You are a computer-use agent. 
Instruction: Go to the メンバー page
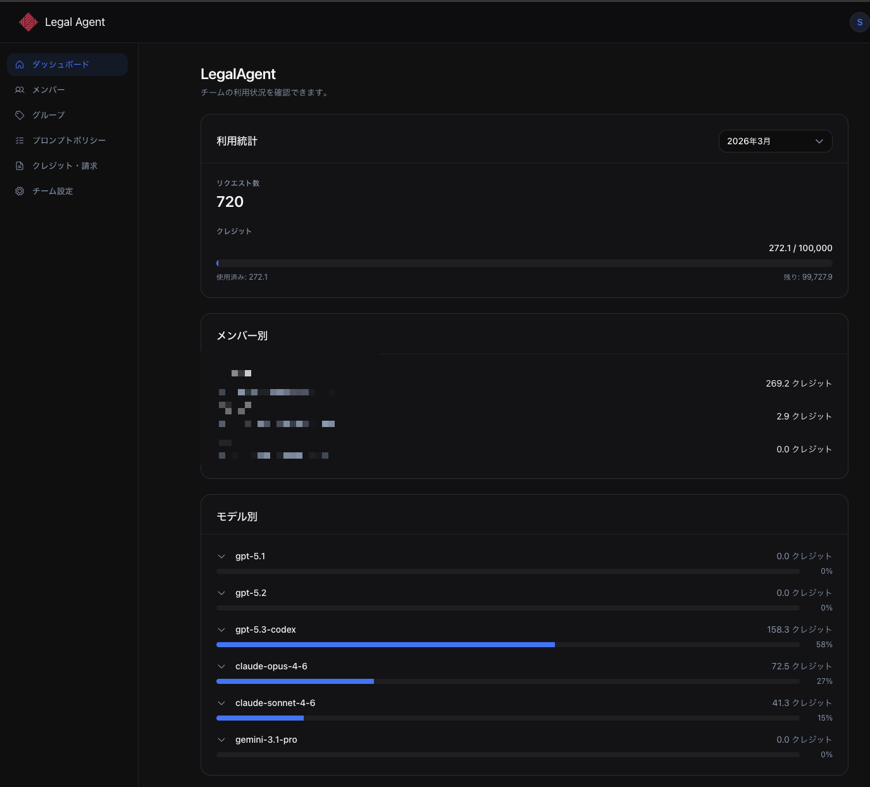67,90
